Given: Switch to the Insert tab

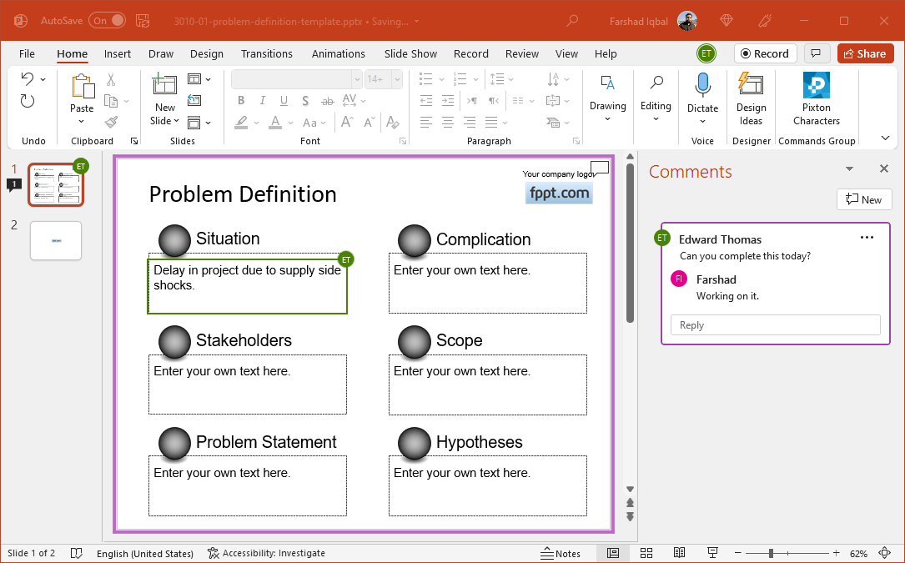Looking at the screenshot, I should coord(118,53).
